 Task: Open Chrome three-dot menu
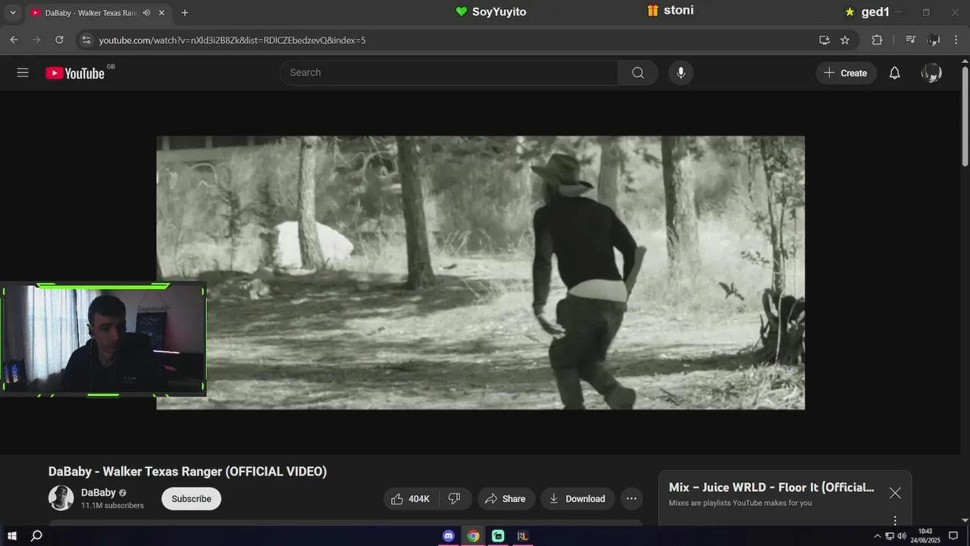(956, 39)
